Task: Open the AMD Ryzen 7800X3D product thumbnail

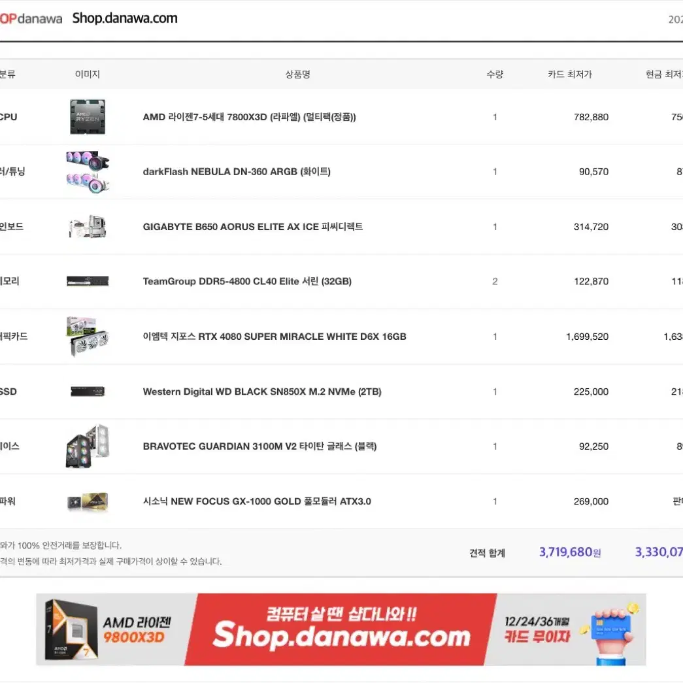Action: [x=88, y=117]
